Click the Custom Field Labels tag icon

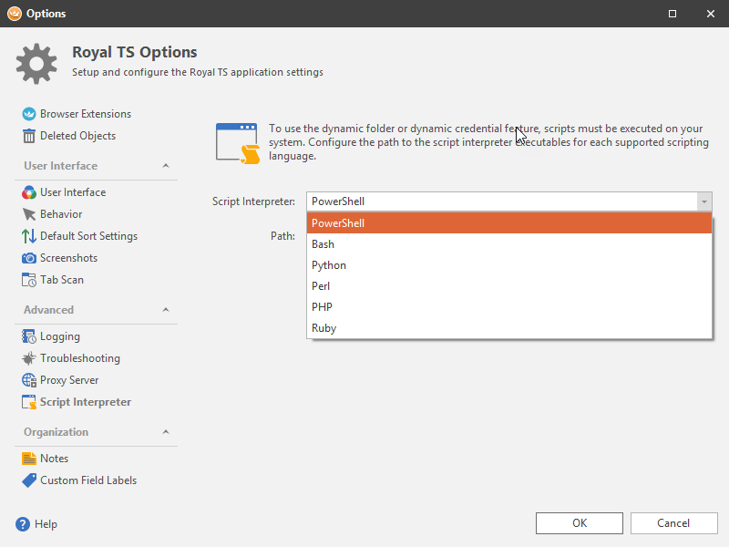pos(29,480)
